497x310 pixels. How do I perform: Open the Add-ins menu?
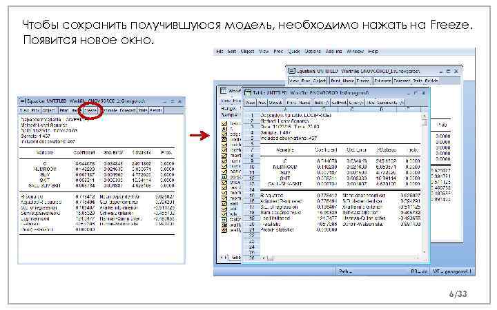[334, 51]
